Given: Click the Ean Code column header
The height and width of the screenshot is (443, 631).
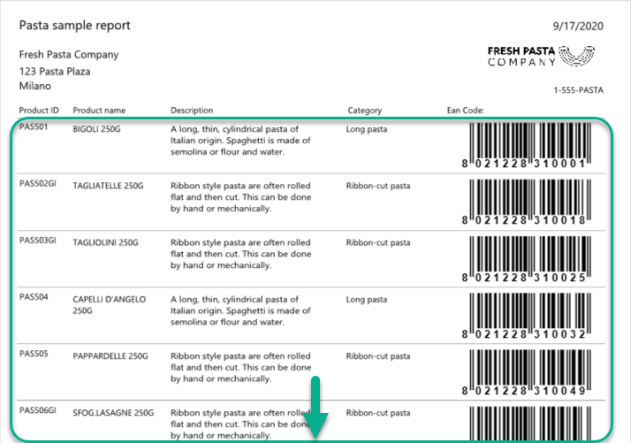Looking at the screenshot, I should [466, 111].
